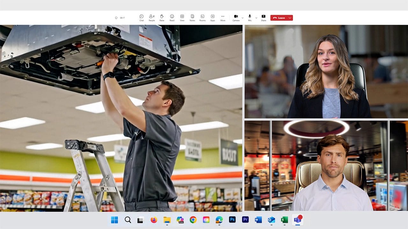Expand the Mic options arrow
This screenshot has height=229, width=408.
click(x=256, y=18)
